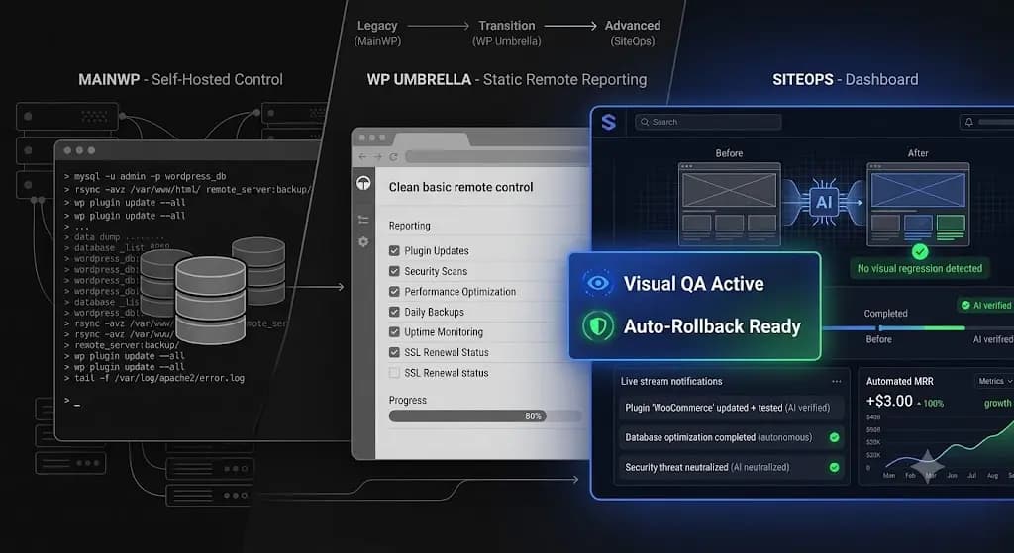1014x553 pixels.
Task: Click the Visual QA Active eye icon
Action: (x=597, y=283)
